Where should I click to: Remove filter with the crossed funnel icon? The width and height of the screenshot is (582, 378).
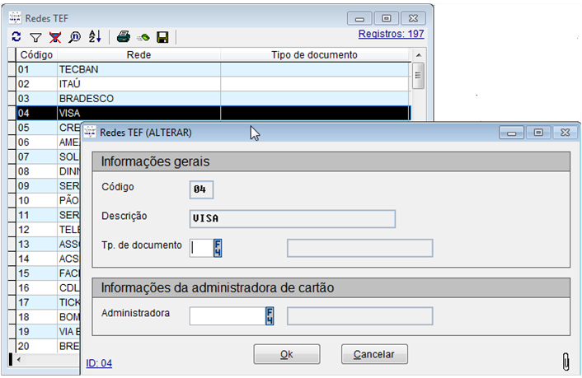coord(55,37)
